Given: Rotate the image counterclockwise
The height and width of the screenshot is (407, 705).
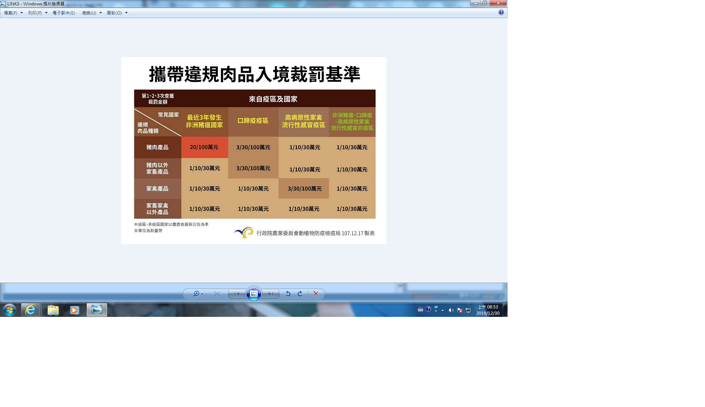Looking at the screenshot, I should click(288, 294).
